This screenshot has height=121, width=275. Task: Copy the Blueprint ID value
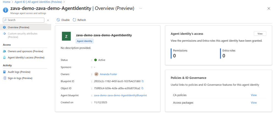click(x=143, y=81)
